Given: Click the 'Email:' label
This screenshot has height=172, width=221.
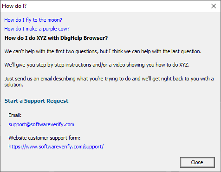Looking at the screenshot, I should [15, 115].
